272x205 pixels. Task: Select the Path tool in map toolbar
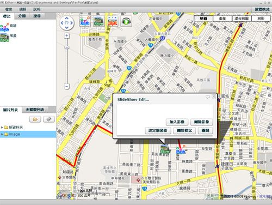(85, 21)
